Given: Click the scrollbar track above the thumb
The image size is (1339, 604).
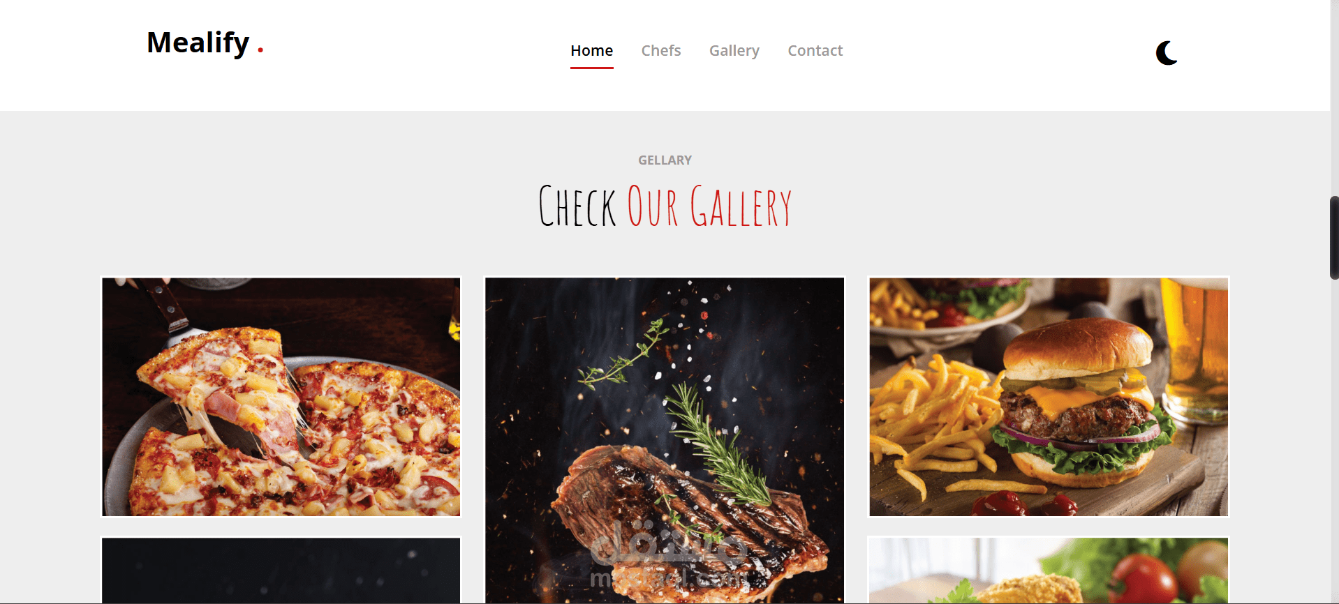Looking at the screenshot, I should click(x=1334, y=98).
